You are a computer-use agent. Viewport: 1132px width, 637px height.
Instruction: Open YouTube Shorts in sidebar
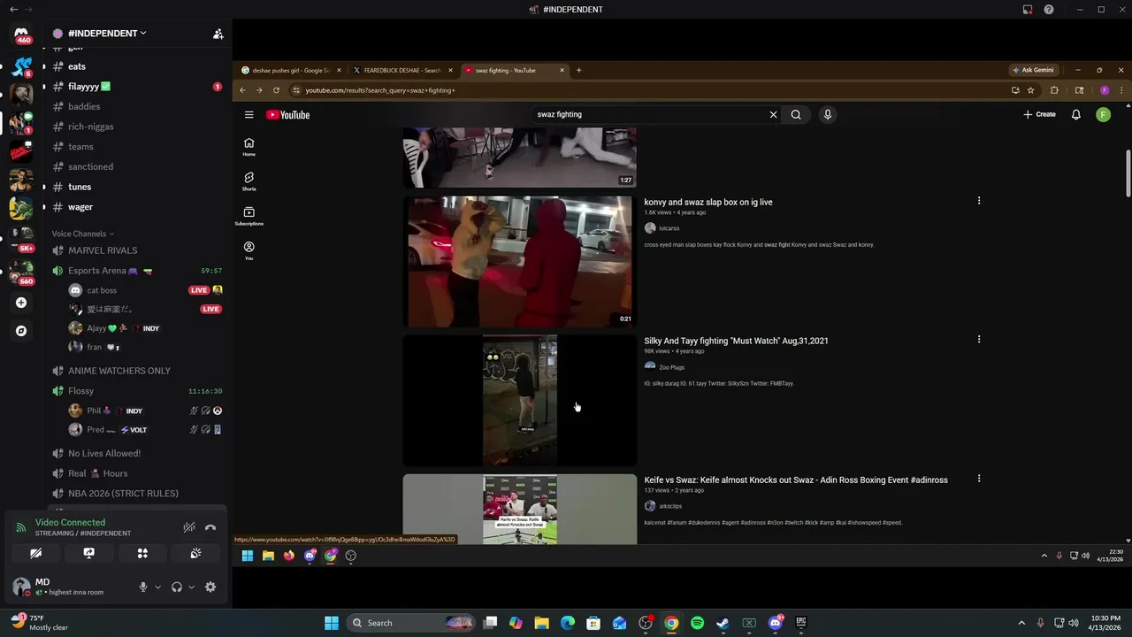point(249,181)
